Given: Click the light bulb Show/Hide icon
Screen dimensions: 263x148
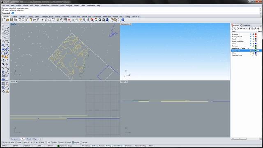Looking at the screenshot, I should 84,20.
